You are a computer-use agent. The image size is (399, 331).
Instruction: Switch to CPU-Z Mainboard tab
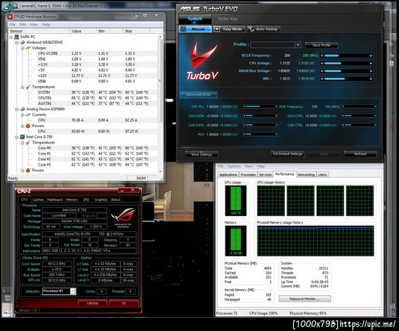(55, 199)
